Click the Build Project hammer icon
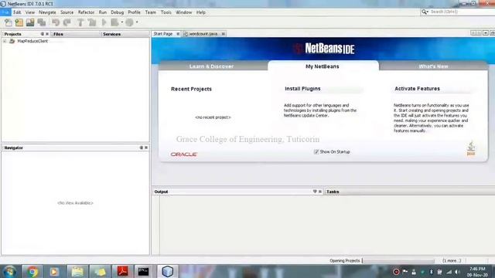The width and height of the screenshot is (495, 278). pos(80,22)
